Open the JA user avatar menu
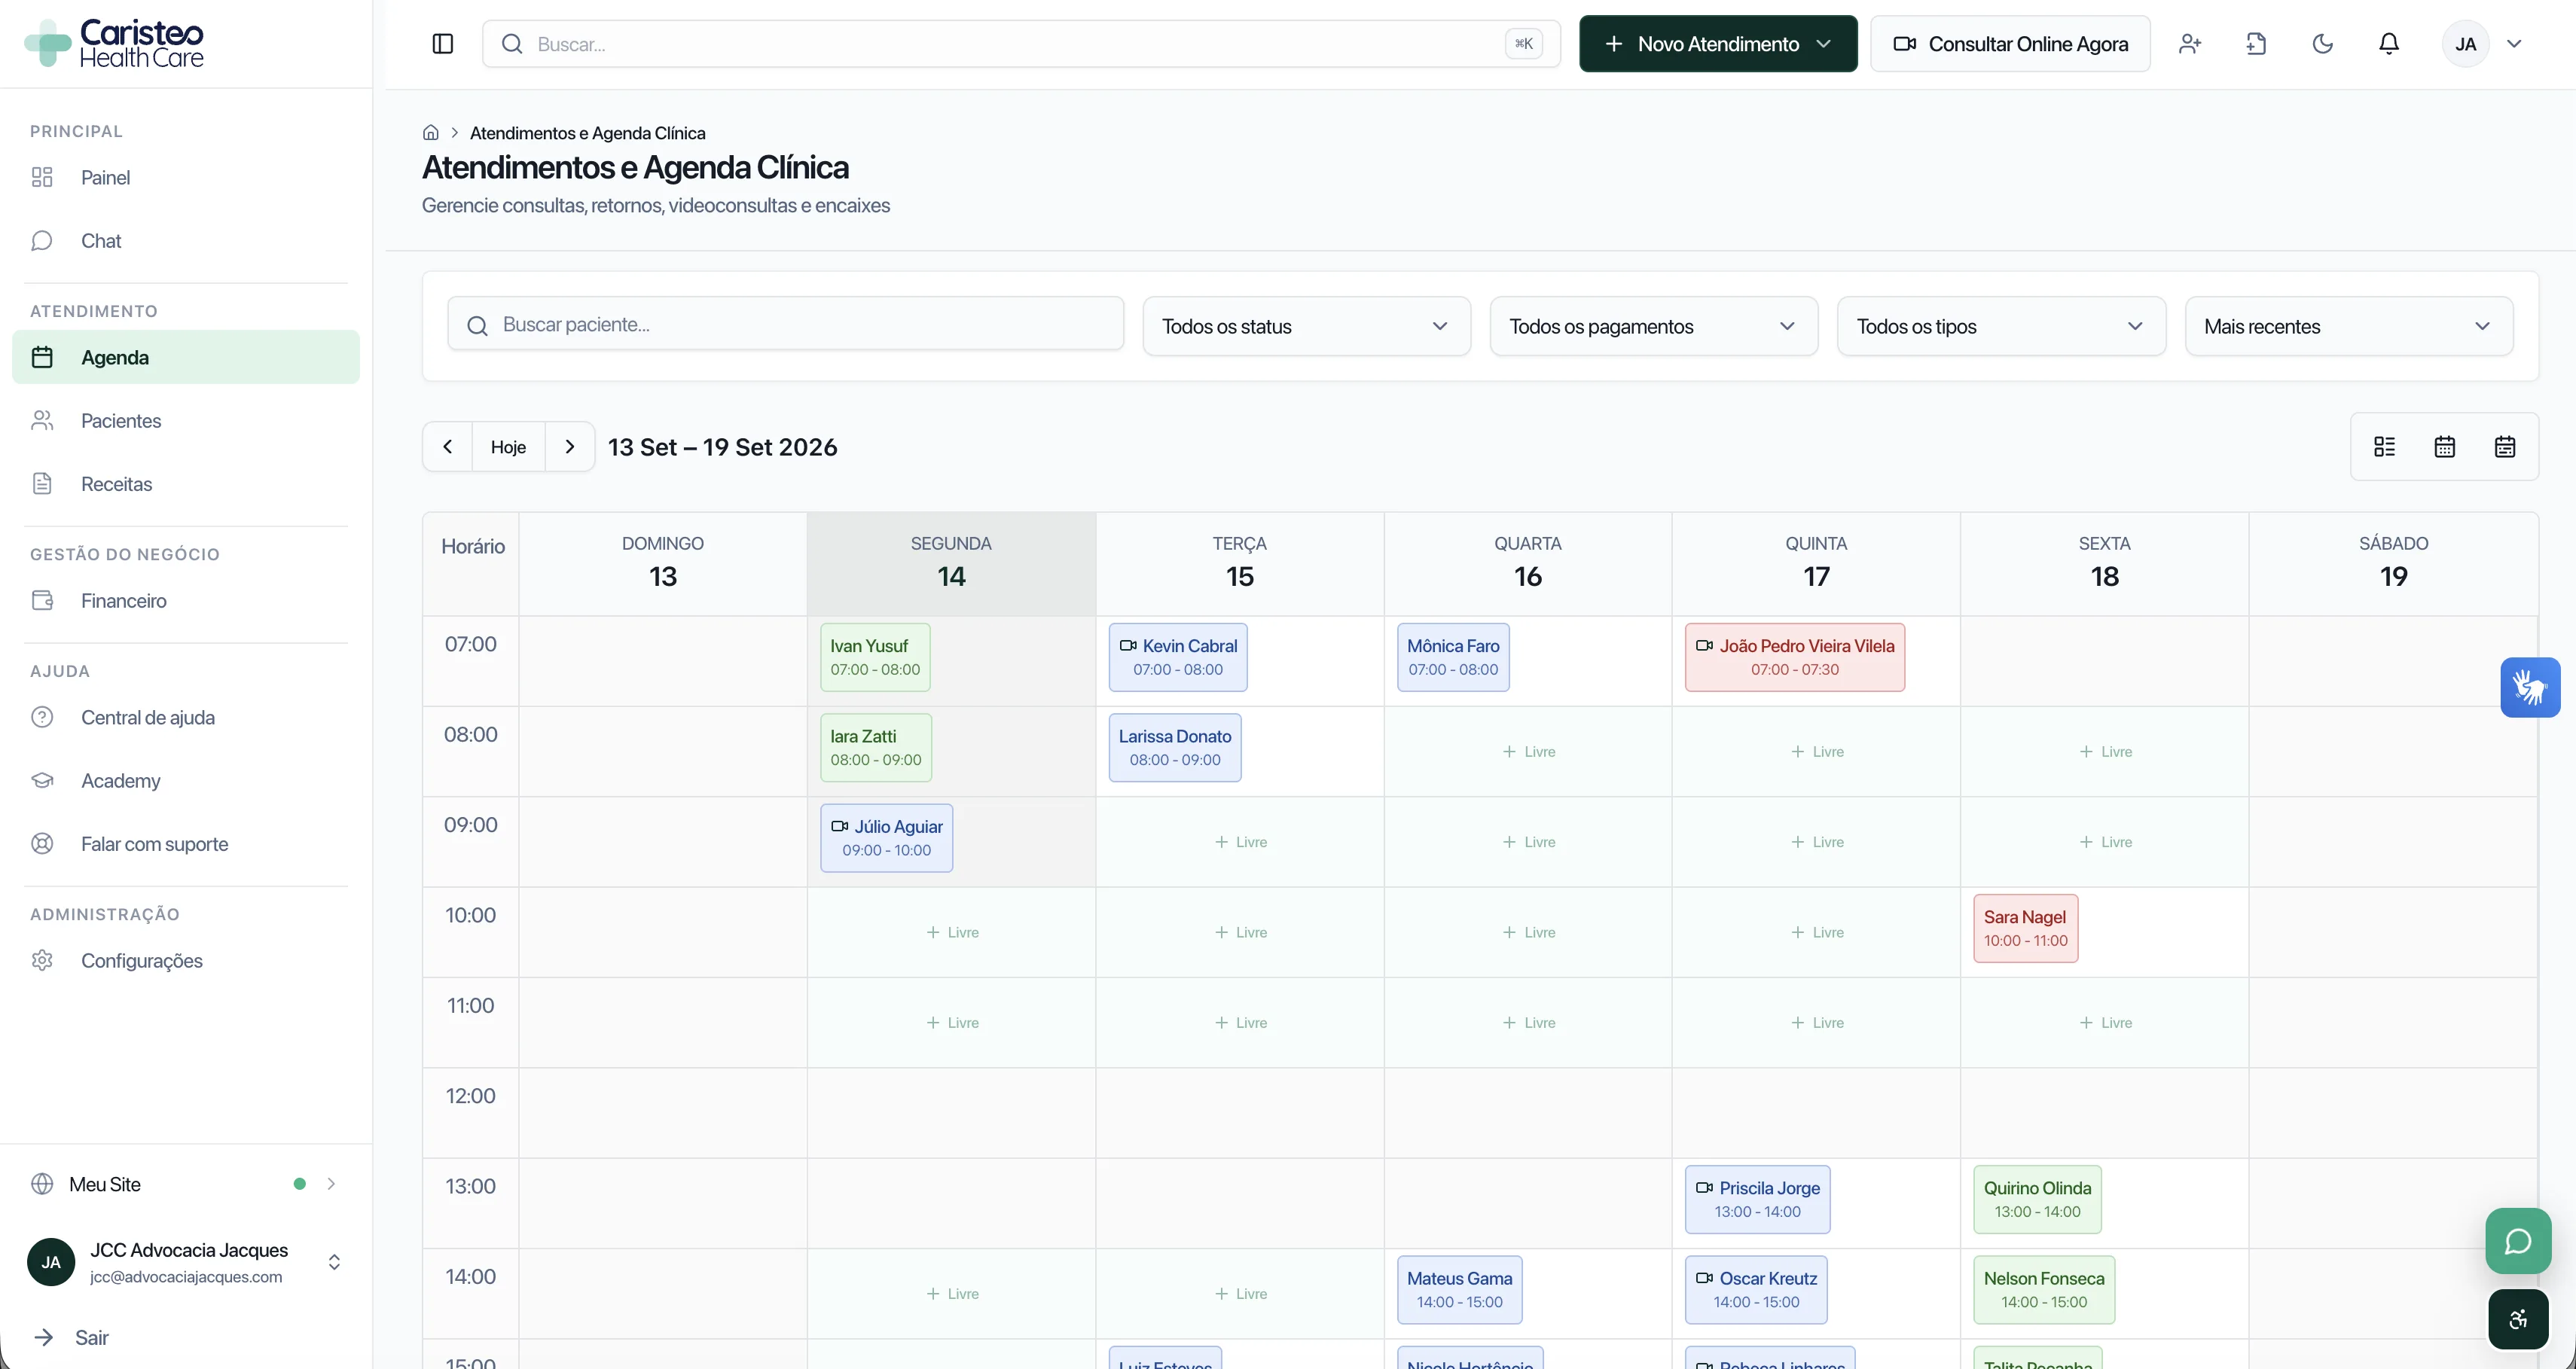This screenshot has width=2576, height=1369. [x=2483, y=44]
